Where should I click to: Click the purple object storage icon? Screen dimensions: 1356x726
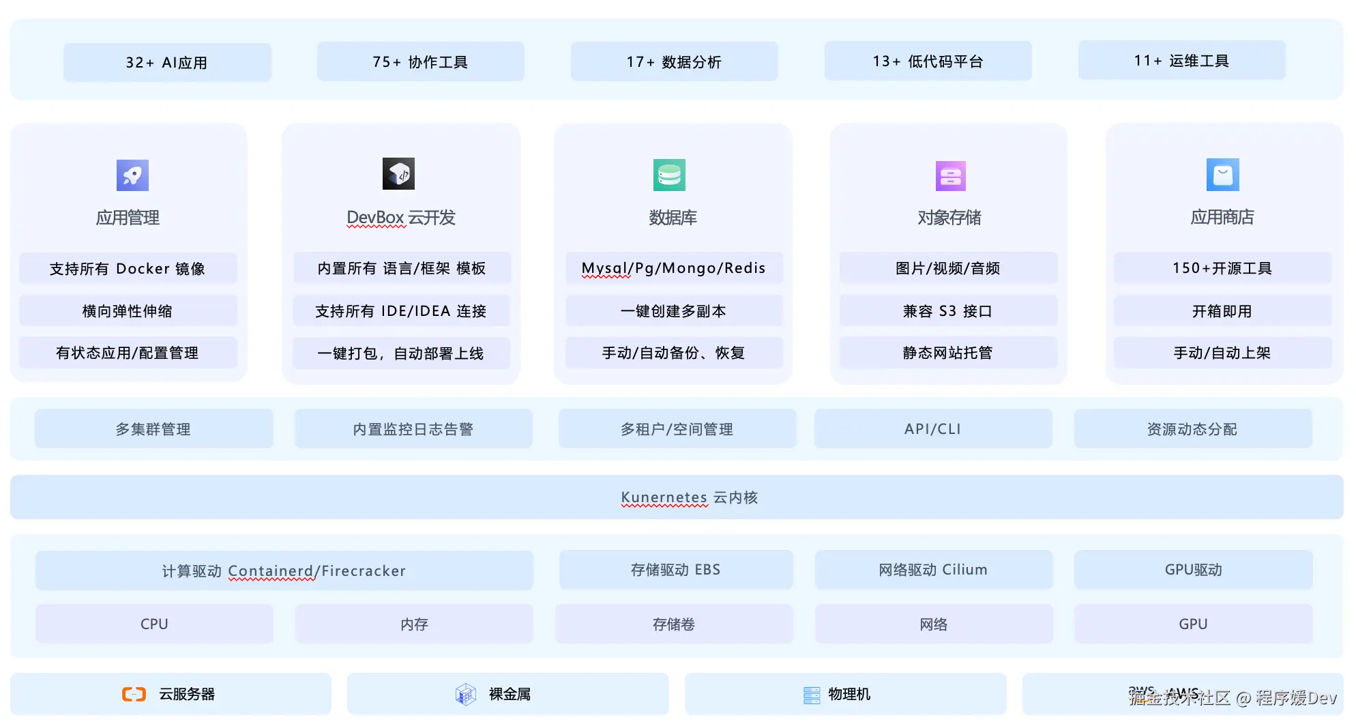tap(950, 176)
